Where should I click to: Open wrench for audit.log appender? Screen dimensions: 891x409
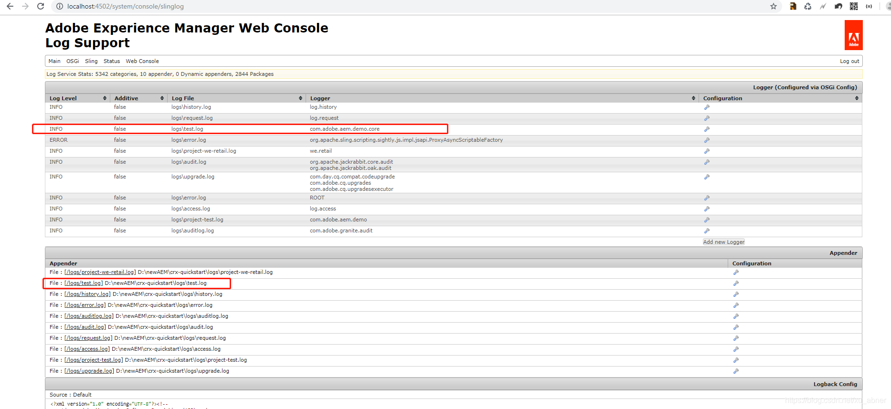coord(736,327)
